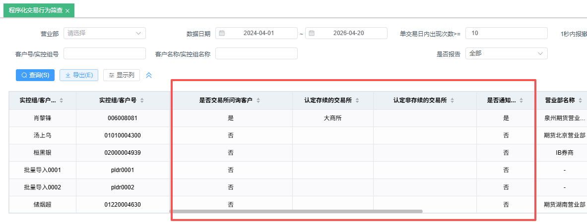The height and width of the screenshot is (222, 587).
Task: Click the 导出(E) button
Action: click(x=79, y=75)
